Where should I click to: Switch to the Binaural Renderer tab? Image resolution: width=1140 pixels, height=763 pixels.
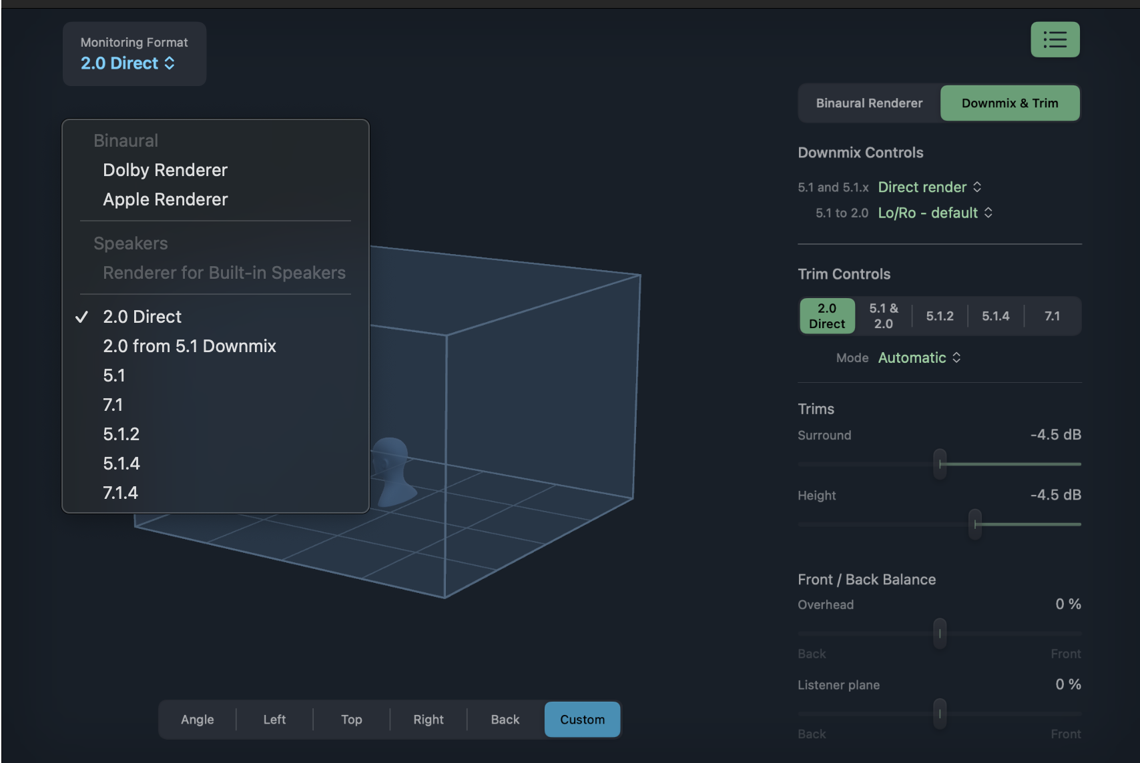869,103
